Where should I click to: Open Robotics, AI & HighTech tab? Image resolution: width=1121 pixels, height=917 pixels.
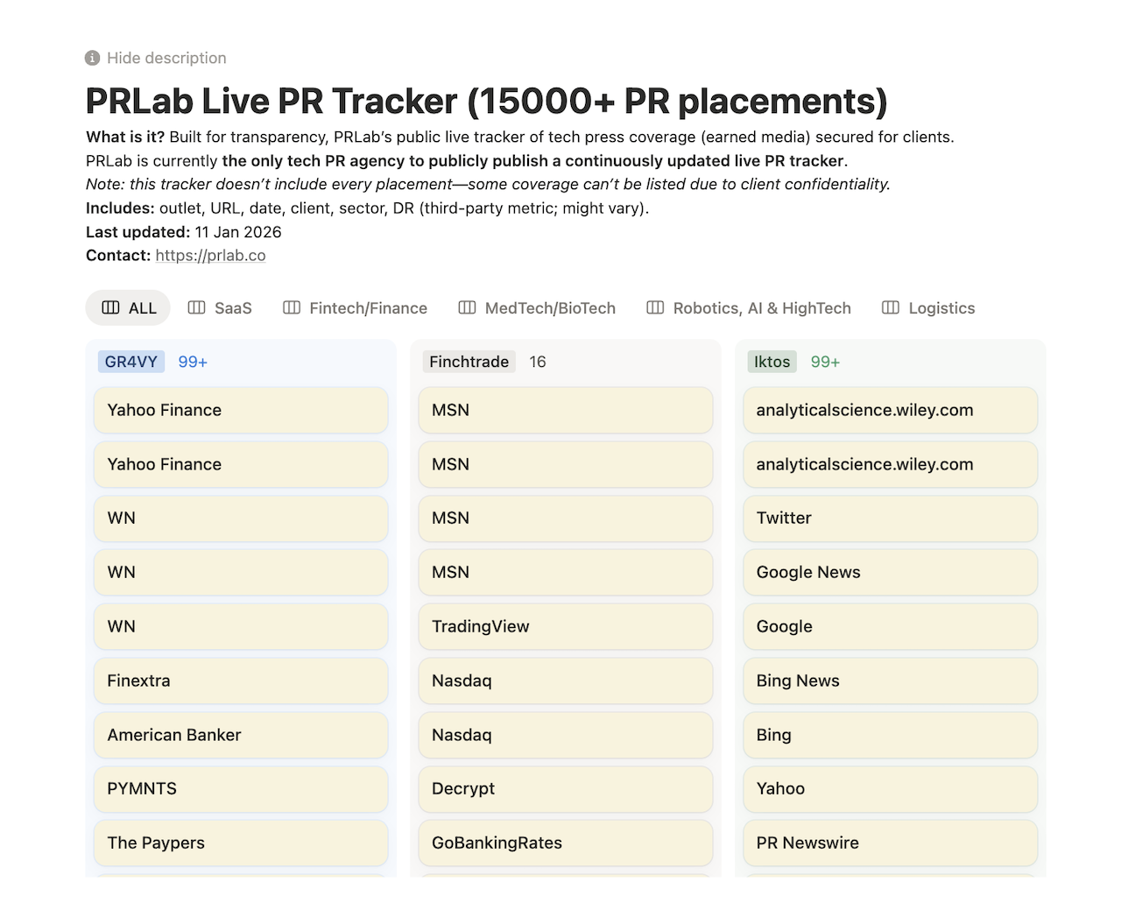pyautogui.click(x=749, y=308)
